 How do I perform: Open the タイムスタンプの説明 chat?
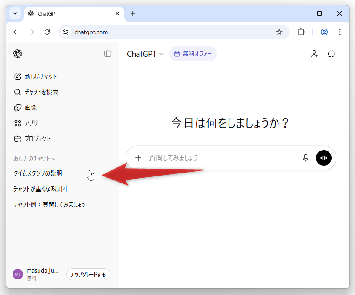tap(38, 173)
